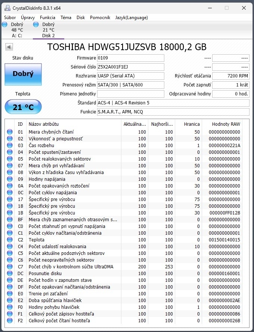This screenshot has height=332, width=254.
Task: Click the Počet zapnutí value 1 krát
Action: (231, 85)
